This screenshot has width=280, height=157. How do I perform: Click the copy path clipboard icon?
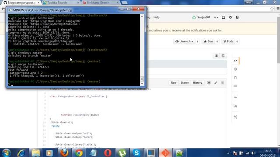(223, 56)
